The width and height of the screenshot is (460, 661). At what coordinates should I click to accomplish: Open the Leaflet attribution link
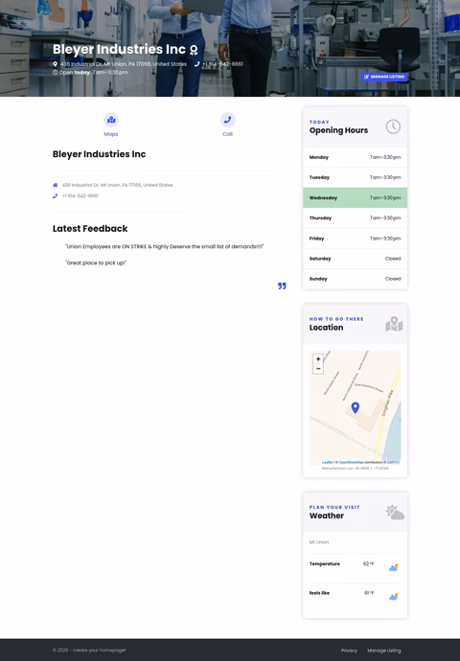pyautogui.click(x=327, y=463)
